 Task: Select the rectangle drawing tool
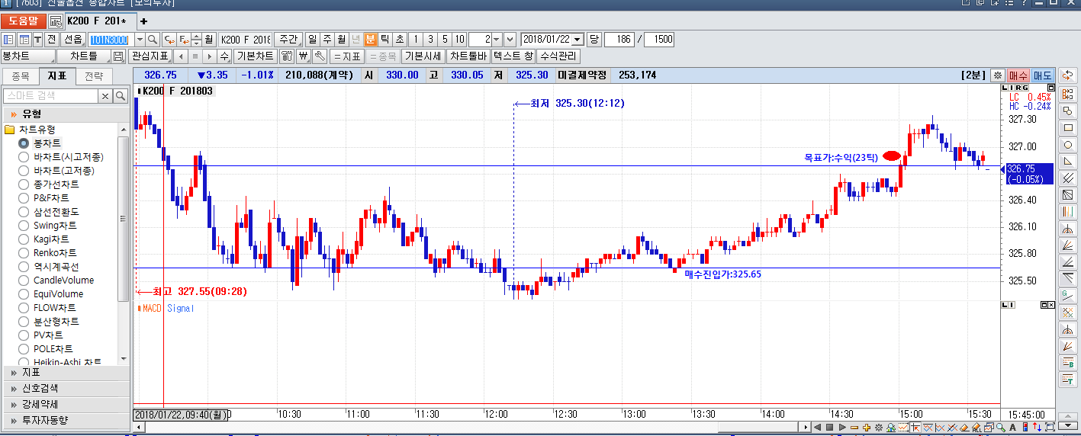click(1068, 128)
